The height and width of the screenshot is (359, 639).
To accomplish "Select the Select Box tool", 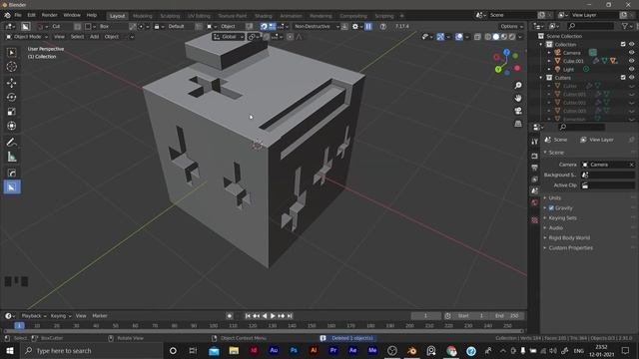I will coord(11,53).
